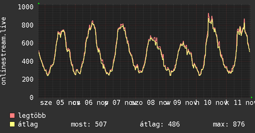Click the highest peak on the graph

point(209,13)
